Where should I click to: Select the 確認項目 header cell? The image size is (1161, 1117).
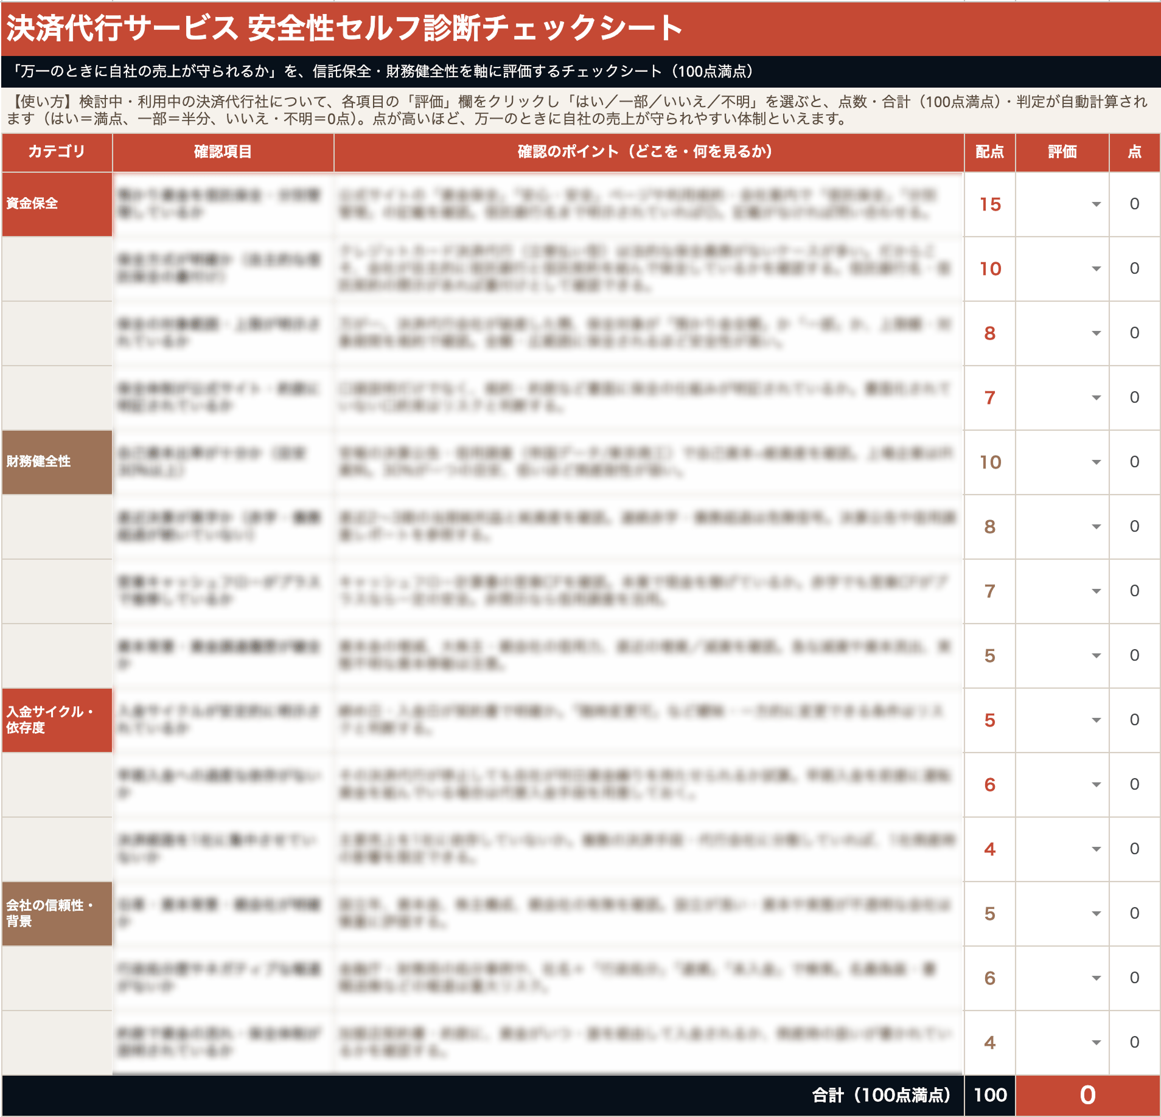[223, 152]
